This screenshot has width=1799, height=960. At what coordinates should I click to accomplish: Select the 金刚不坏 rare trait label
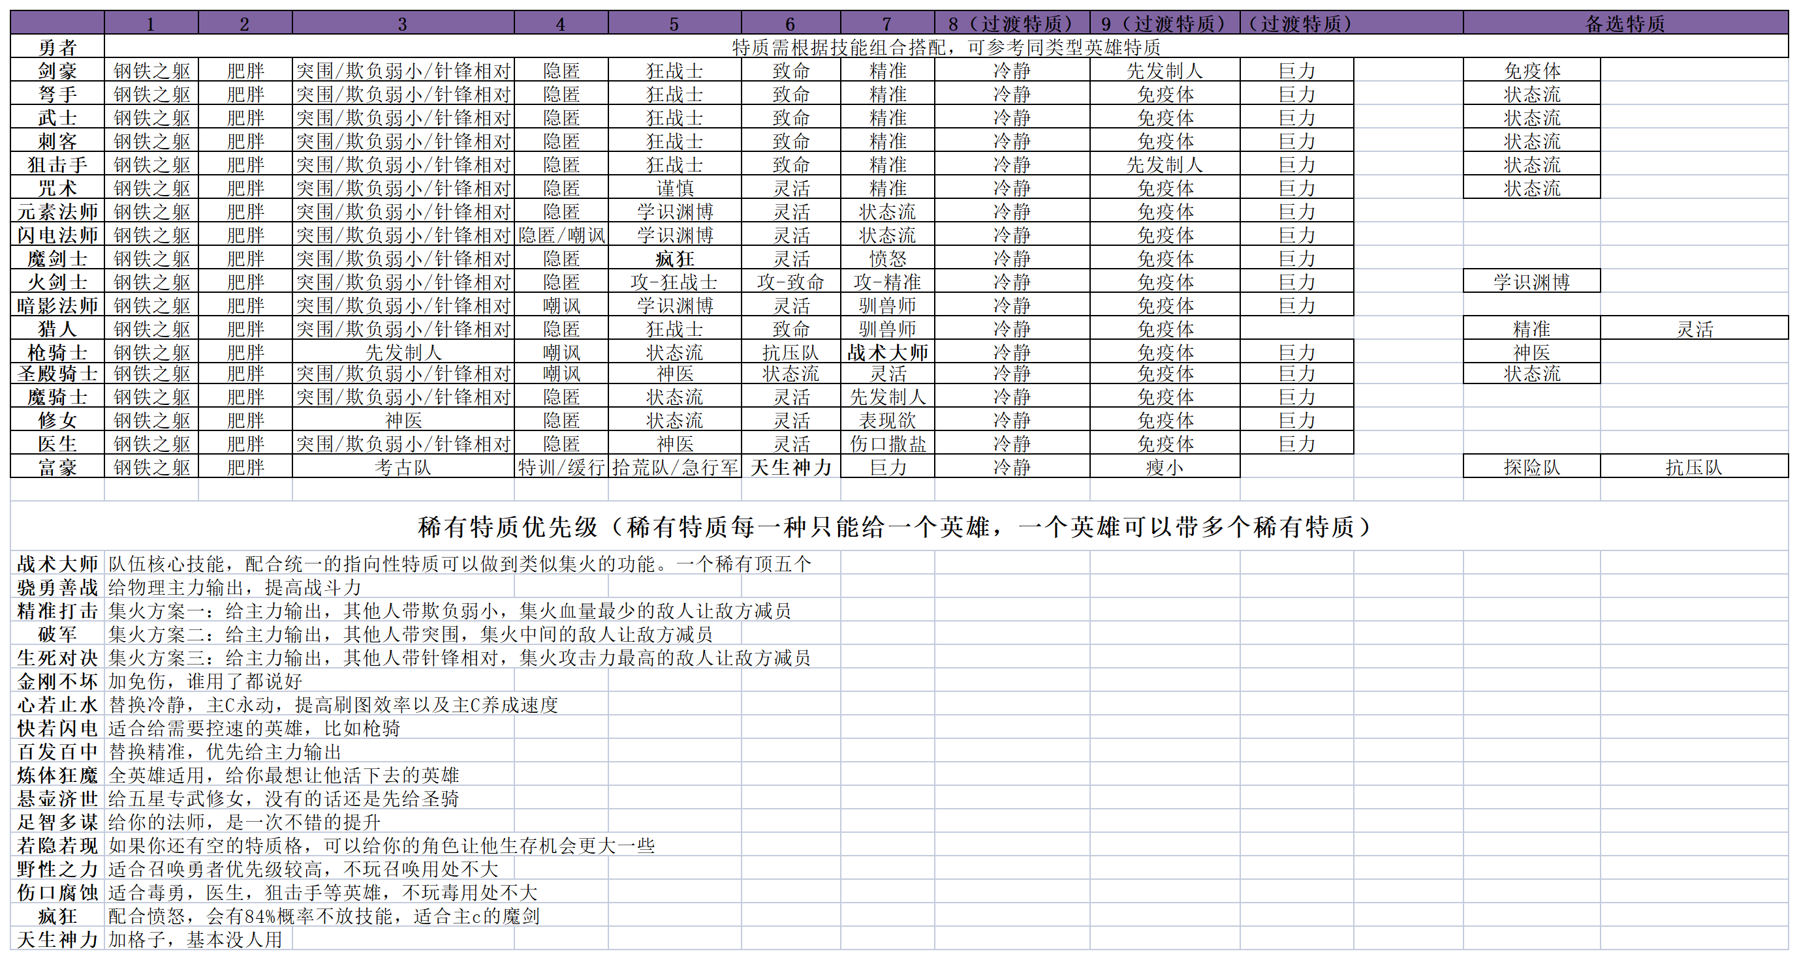57,681
